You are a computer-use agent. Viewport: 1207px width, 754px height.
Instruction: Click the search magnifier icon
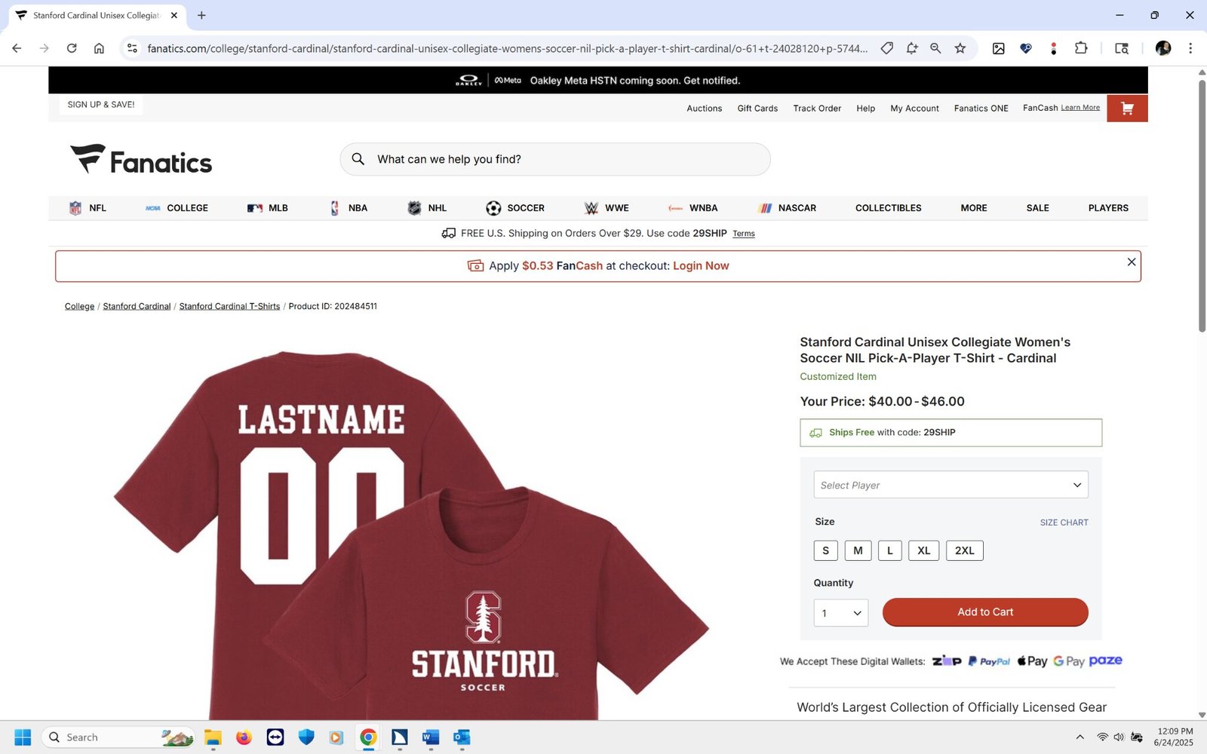point(358,159)
